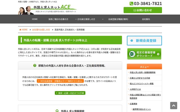Click the green phone icon by the number
Viewport: 180px width, 112px height.
[131, 4]
